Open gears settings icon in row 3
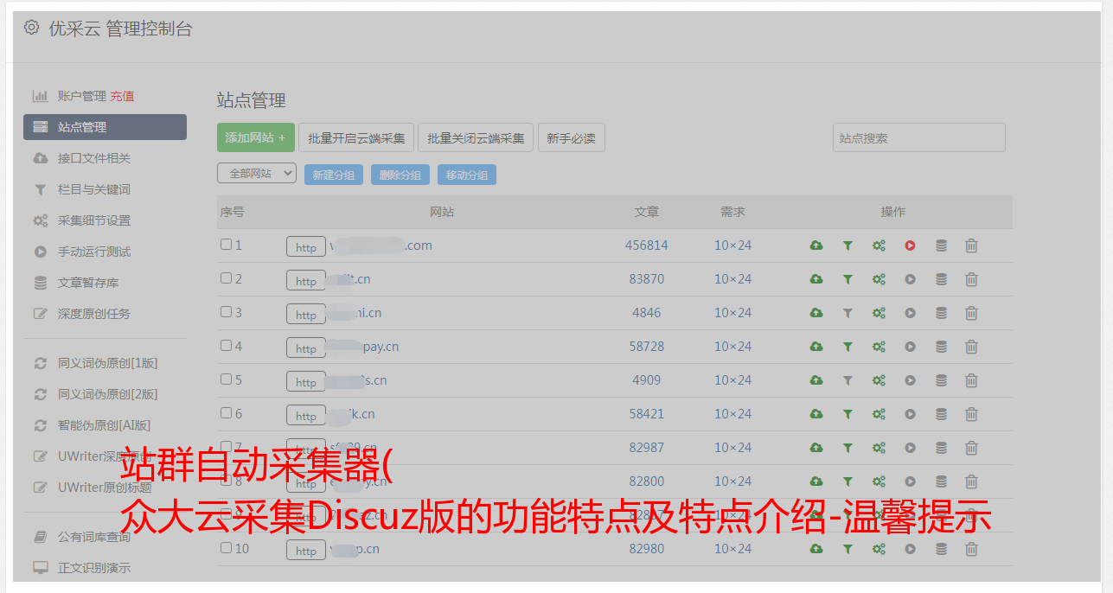1113x593 pixels. tap(879, 313)
